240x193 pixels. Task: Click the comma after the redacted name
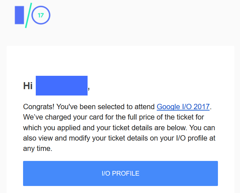89,89
